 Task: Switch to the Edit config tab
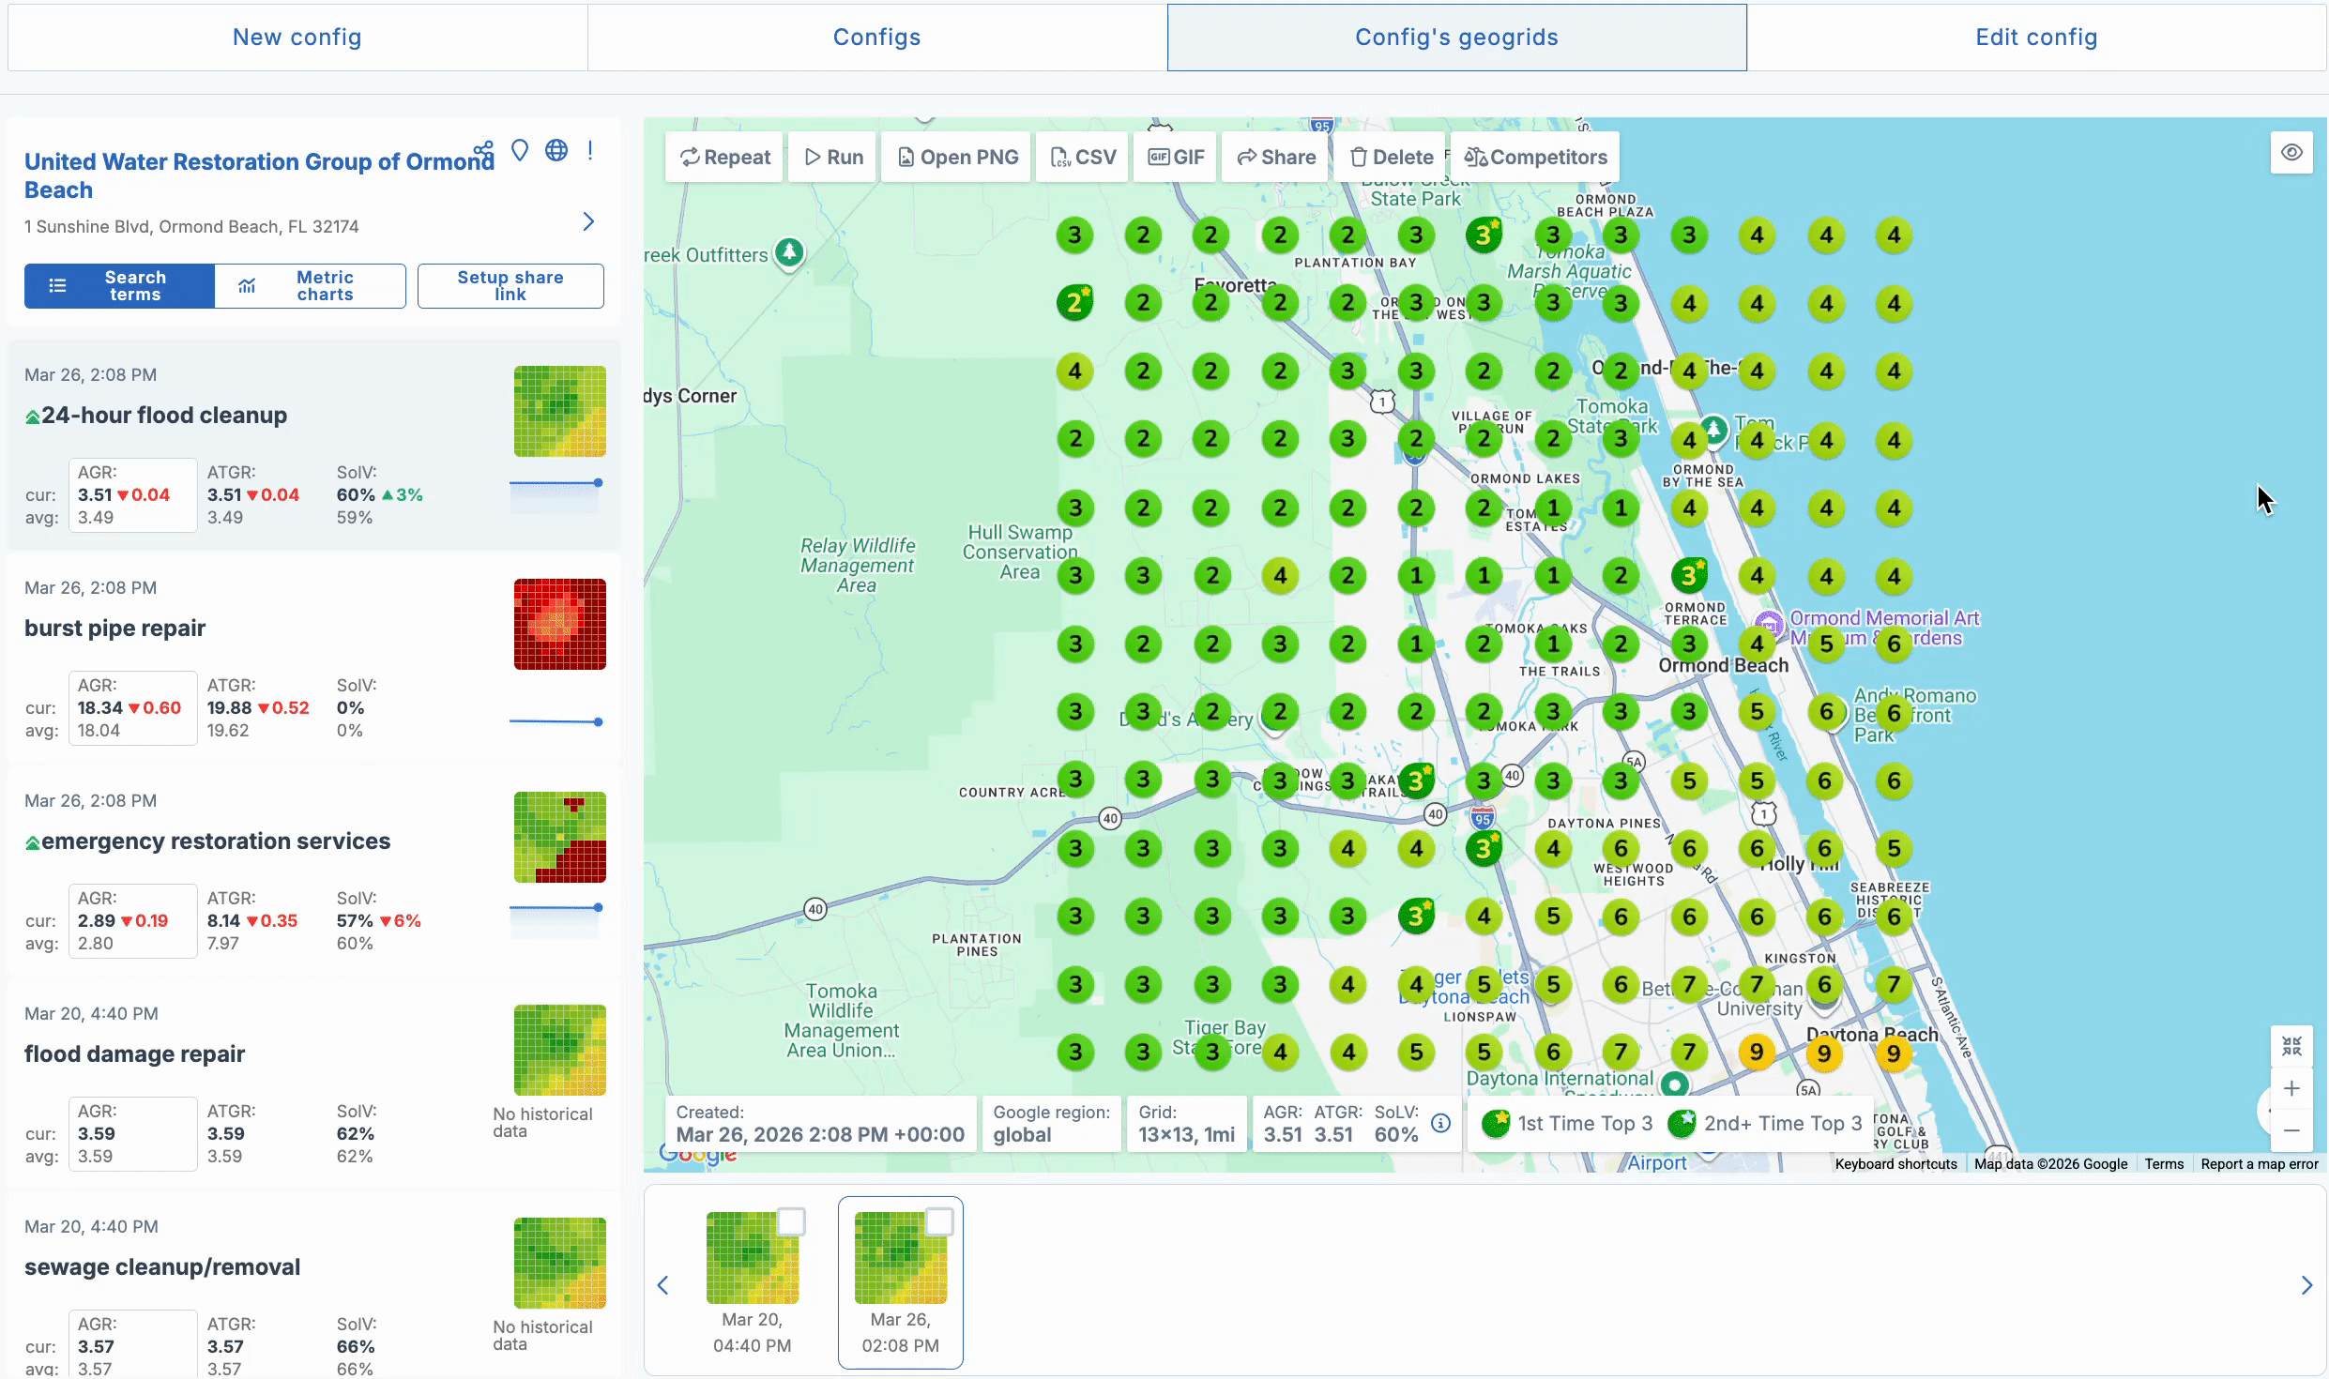click(2036, 38)
